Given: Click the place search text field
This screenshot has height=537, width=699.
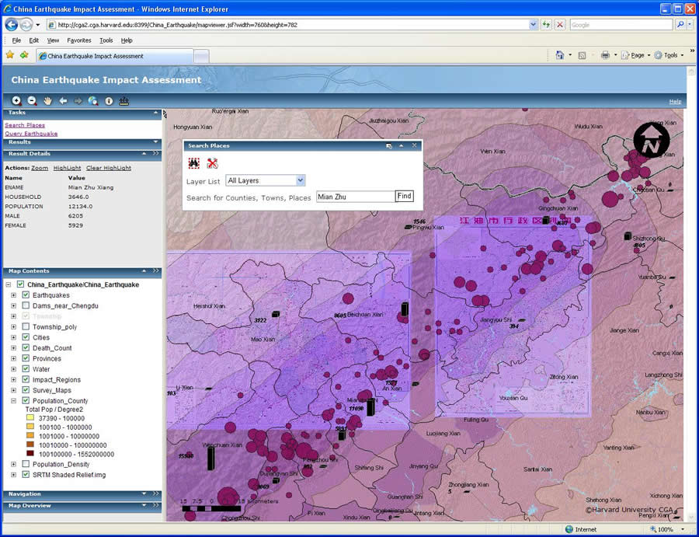Looking at the screenshot, I should click(x=356, y=197).
